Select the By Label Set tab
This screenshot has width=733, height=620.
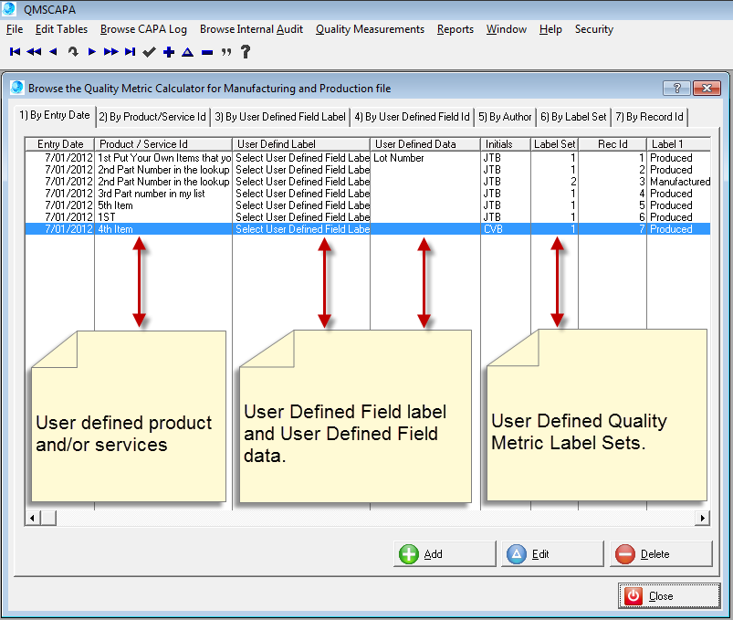point(572,117)
